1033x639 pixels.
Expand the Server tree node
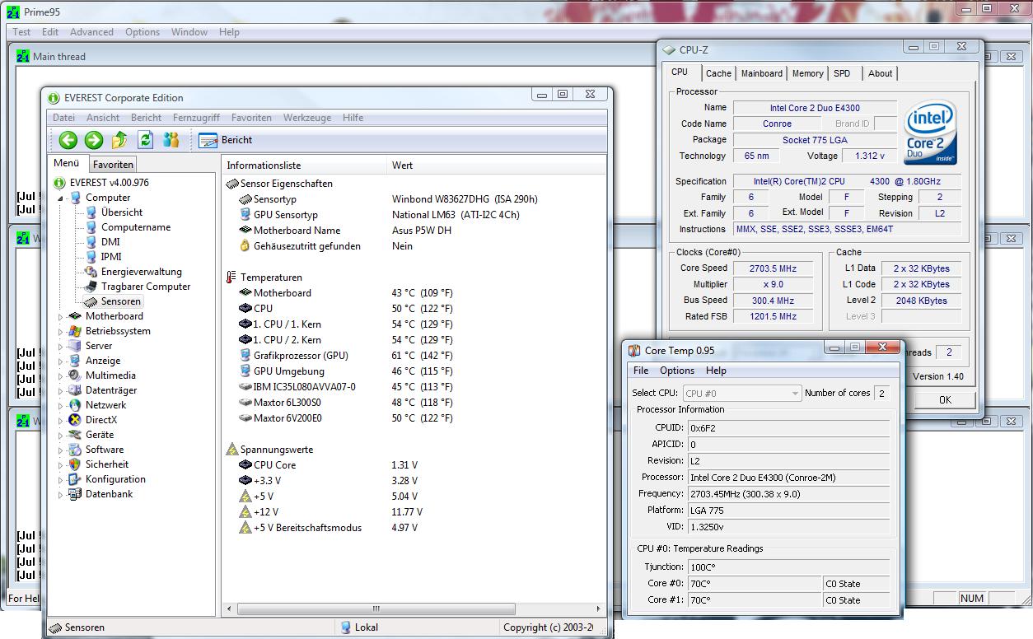click(60, 346)
